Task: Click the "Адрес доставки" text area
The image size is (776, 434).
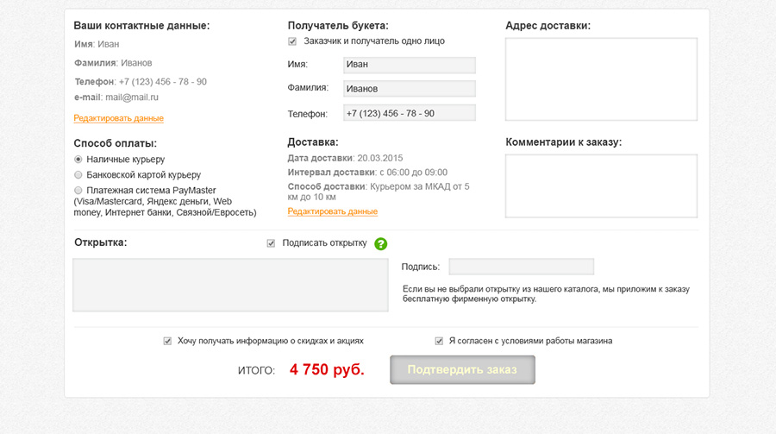Action: pos(601,79)
